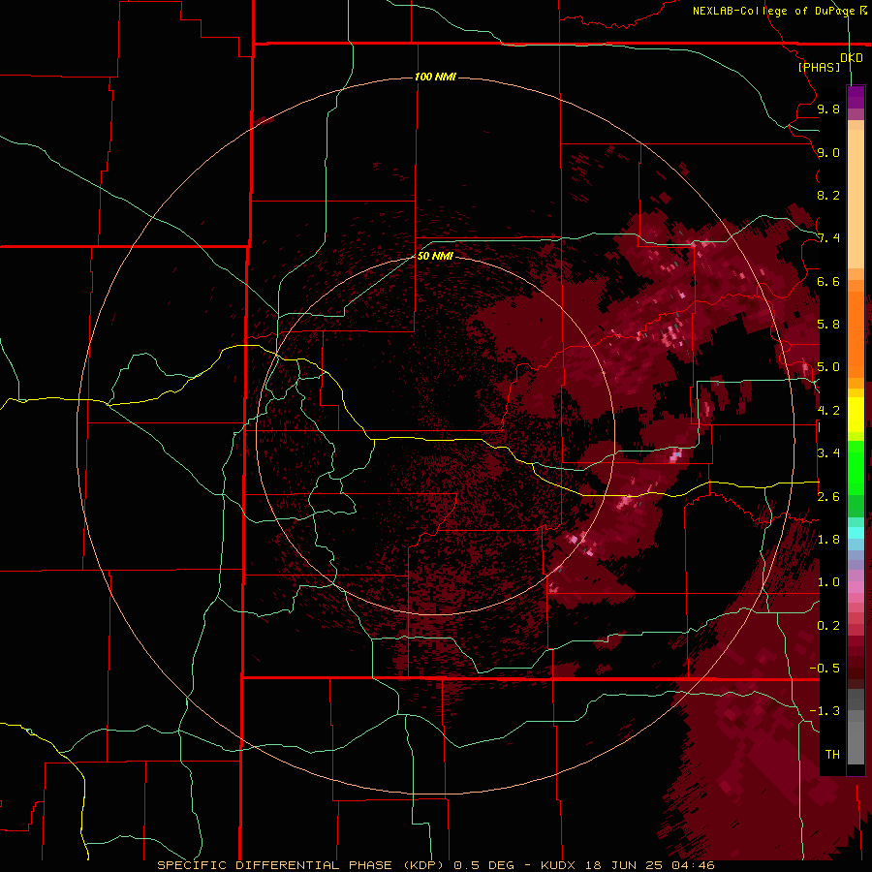Click the "18 JUN 25" date in the caption

tap(625, 865)
